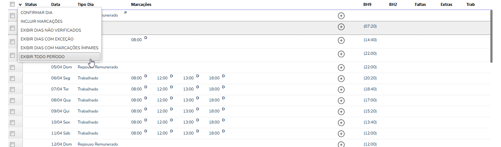Click the 08:00 marking on 09/04 Qui
This screenshot has height=147, width=501.
pos(136,111)
